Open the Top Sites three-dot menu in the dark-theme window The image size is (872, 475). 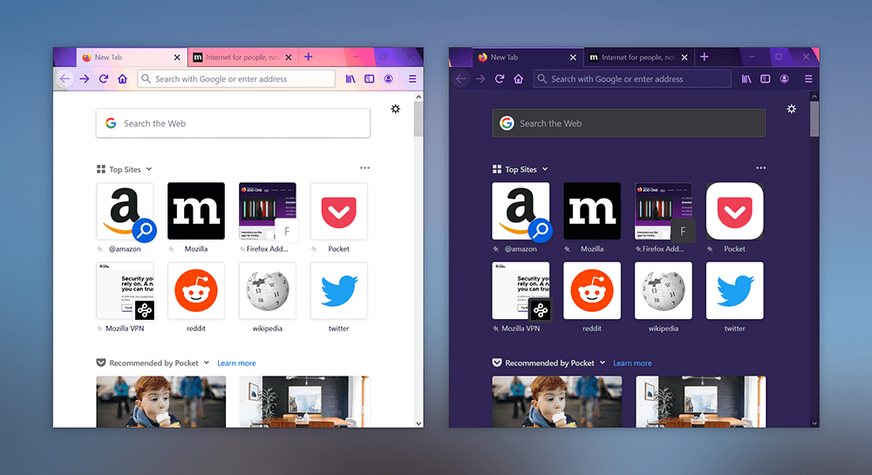tap(760, 168)
